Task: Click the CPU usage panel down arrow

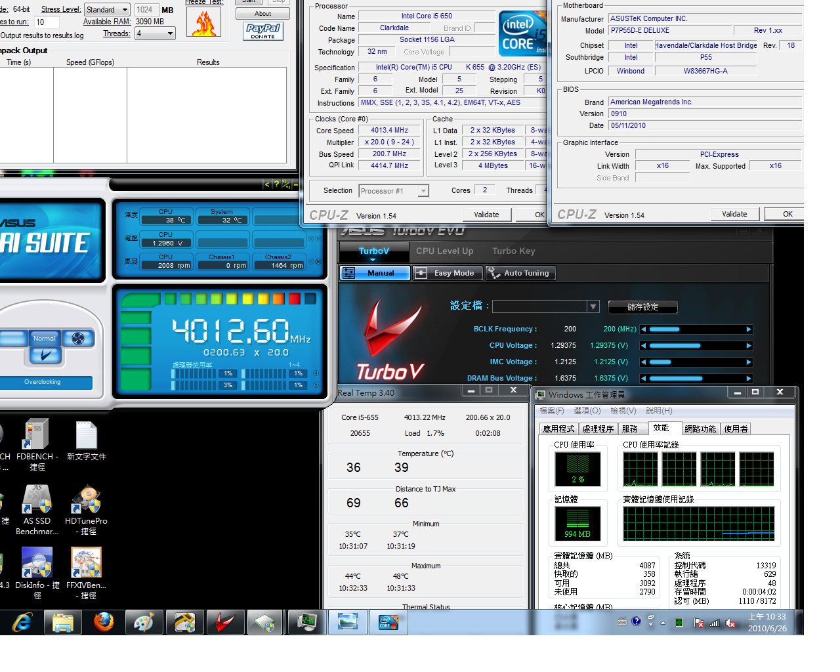Action: [x=316, y=385]
